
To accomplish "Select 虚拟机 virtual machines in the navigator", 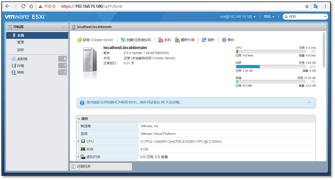I will (22, 59).
